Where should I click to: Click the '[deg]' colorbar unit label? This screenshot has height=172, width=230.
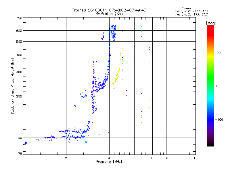point(211,23)
